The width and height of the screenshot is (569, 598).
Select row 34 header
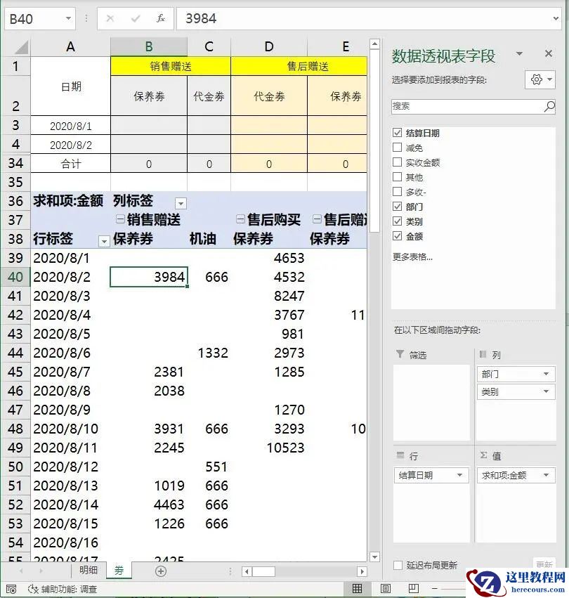click(15, 163)
